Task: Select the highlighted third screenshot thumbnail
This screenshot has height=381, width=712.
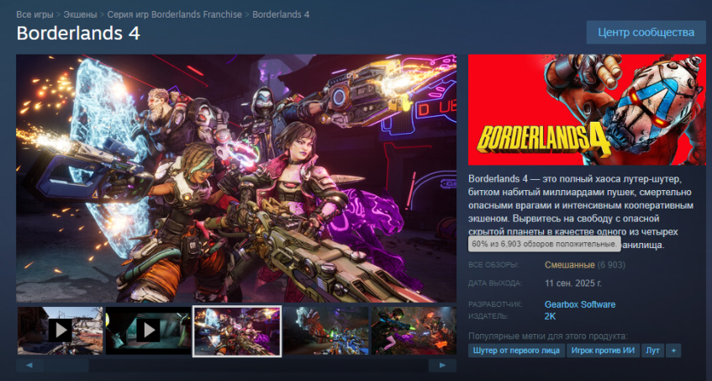Action: point(236,331)
